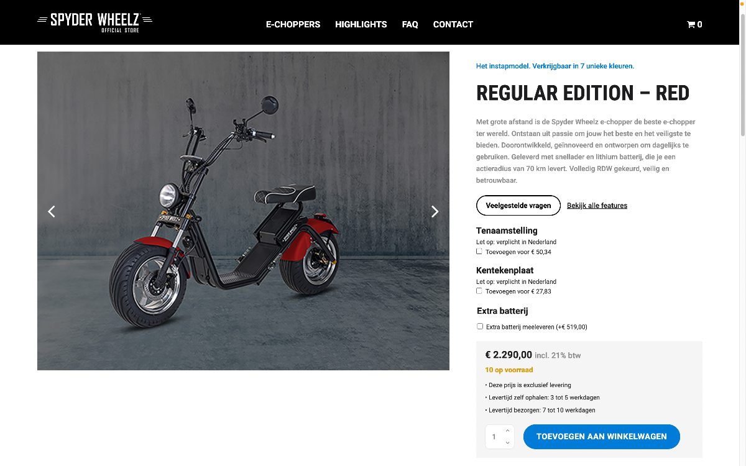Viewport: 746px width, 466px height.
Task: Click the 7 unieke kleuren tagline
Action: click(x=555, y=66)
